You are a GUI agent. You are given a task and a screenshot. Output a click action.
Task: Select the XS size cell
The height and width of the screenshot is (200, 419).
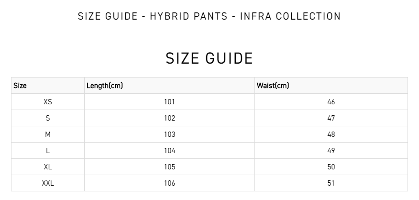[47, 102]
